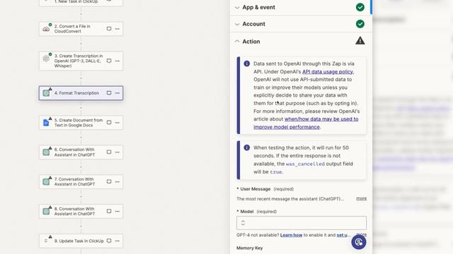This screenshot has width=453, height=254.
Task: Click the info icon on the 50 seconds notice
Action: [x=247, y=147]
